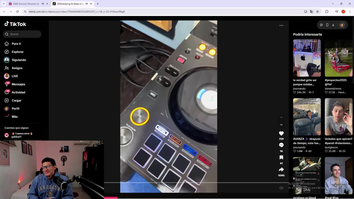The image size is (354, 199).
Task: Click 'la verdad grite asi' caption
Action: (x=304, y=82)
